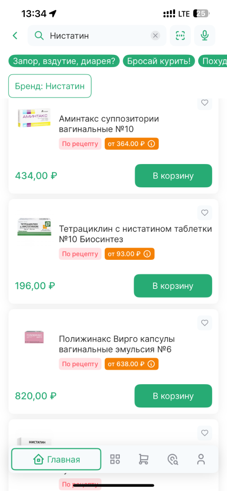
Task: Add Полижинакс Вирго to the cart
Action: (x=173, y=396)
